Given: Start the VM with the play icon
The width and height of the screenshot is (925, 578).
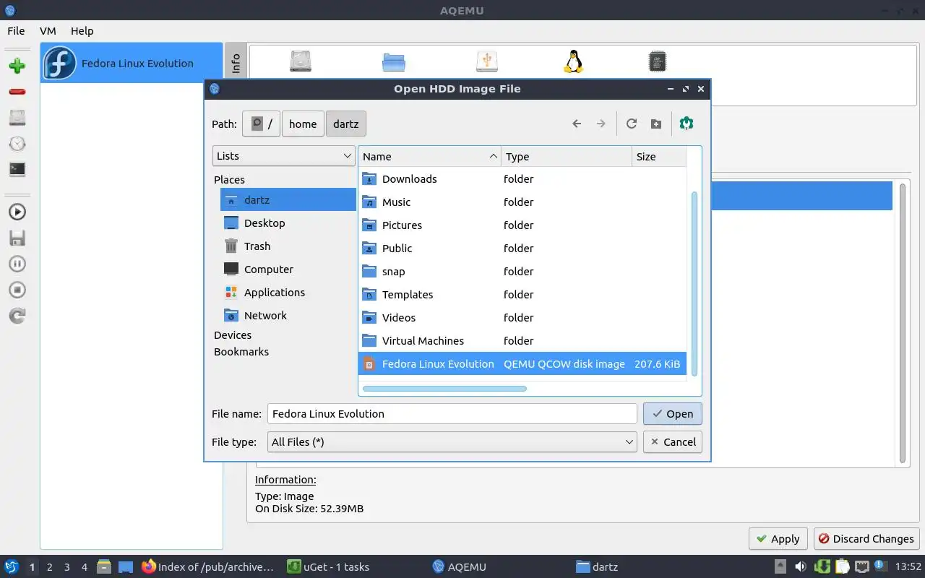Looking at the screenshot, I should tap(17, 212).
